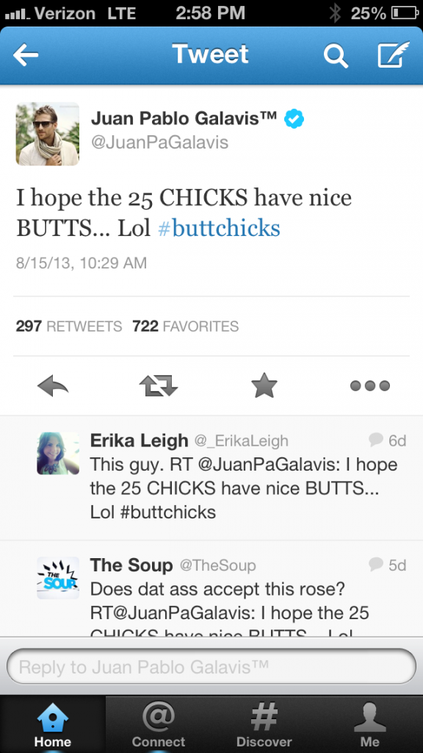423x753 pixels.
Task: Open conversation bubble on Erika Leigh reply
Action: click(376, 439)
